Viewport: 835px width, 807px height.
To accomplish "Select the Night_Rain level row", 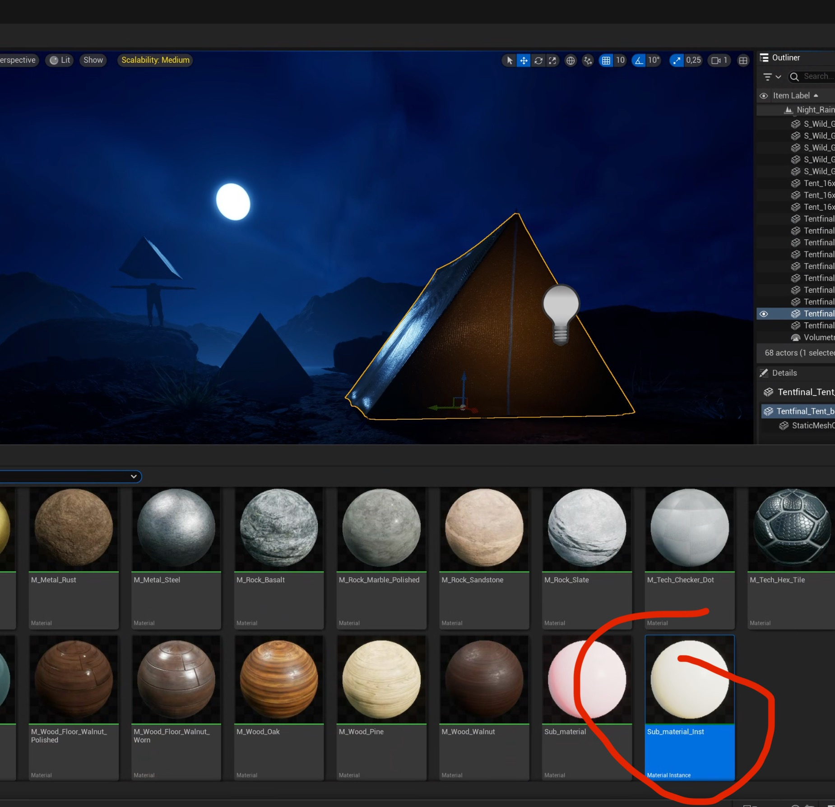I will pos(796,110).
